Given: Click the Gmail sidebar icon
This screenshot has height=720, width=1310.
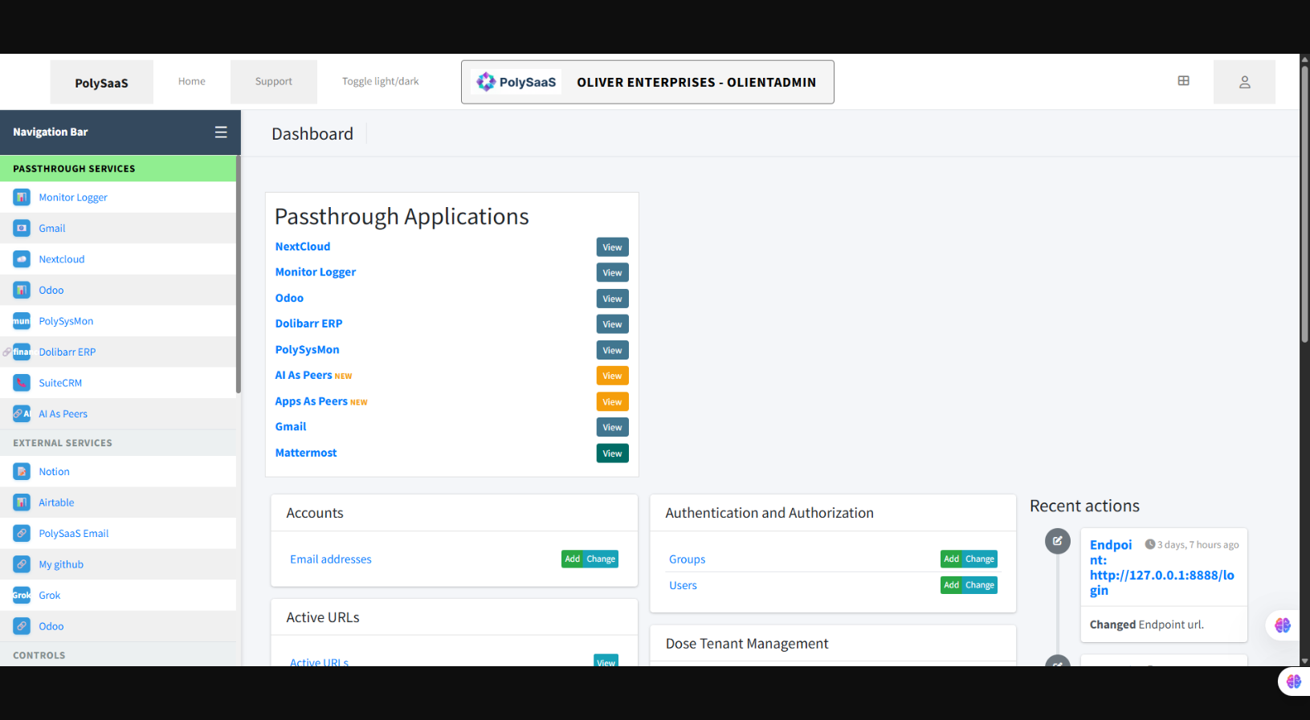Looking at the screenshot, I should tap(22, 228).
